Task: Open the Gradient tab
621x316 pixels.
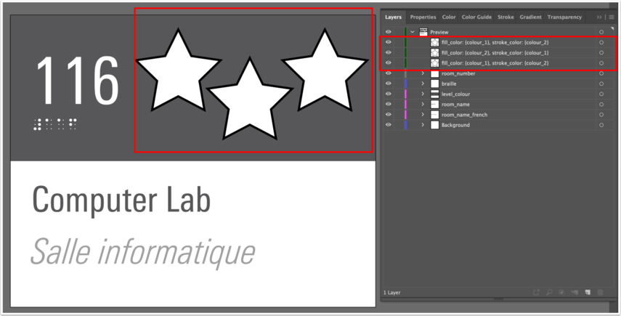Action: click(x=530, y=17)
